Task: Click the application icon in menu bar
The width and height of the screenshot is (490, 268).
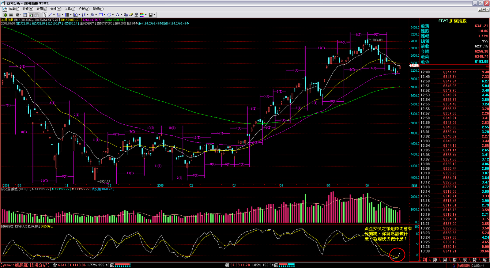Action: click(5, 9)
